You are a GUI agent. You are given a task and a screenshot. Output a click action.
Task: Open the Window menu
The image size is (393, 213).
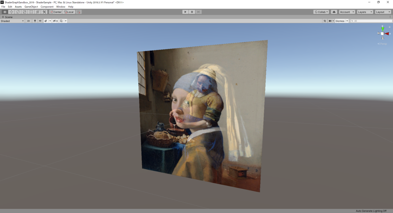point(61,7)
